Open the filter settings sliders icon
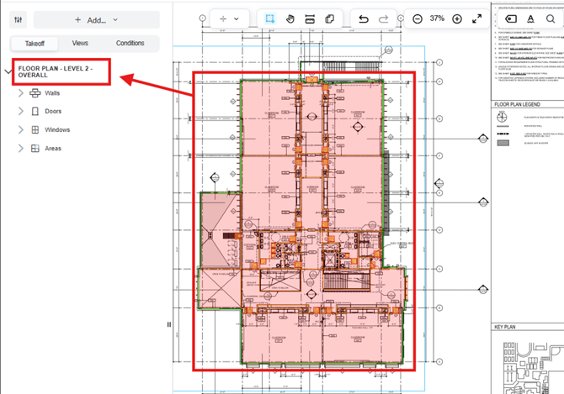 pos(19,19)
